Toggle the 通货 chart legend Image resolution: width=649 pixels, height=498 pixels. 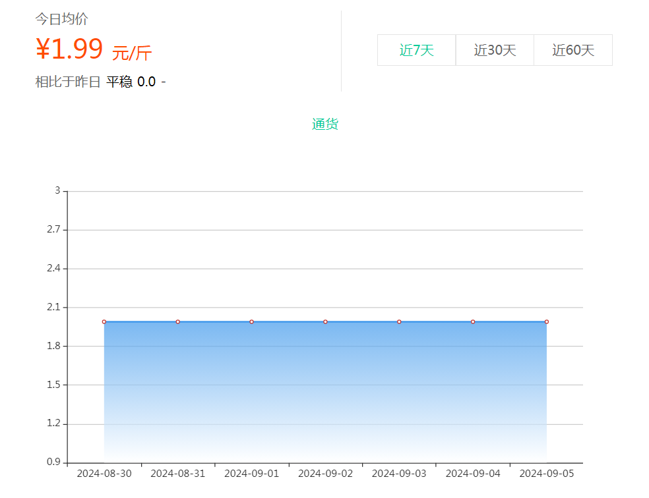[325, 124]
